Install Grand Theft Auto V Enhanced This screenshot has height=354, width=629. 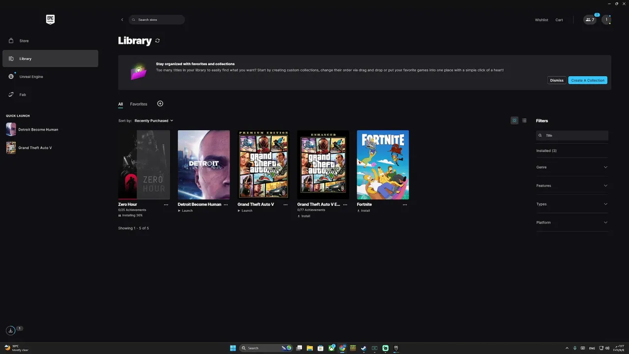(x=304, y=216)
